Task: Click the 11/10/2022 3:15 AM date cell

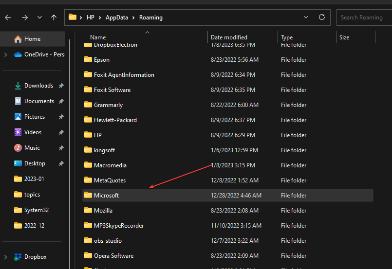Action: click(x=236, y=226)
